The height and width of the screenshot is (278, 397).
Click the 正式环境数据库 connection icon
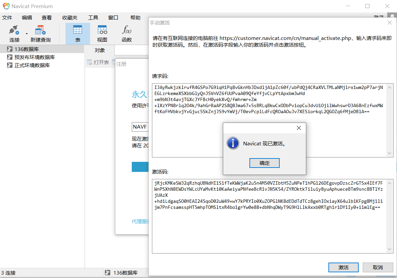pos(10,65)
